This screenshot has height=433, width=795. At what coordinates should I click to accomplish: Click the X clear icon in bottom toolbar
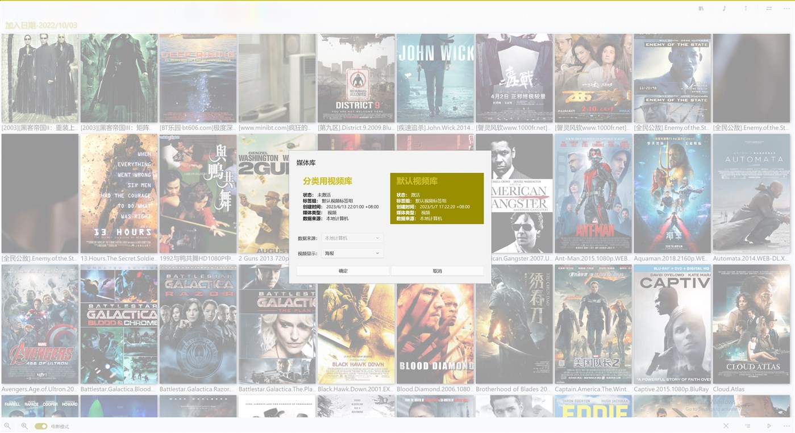point(726,426)
